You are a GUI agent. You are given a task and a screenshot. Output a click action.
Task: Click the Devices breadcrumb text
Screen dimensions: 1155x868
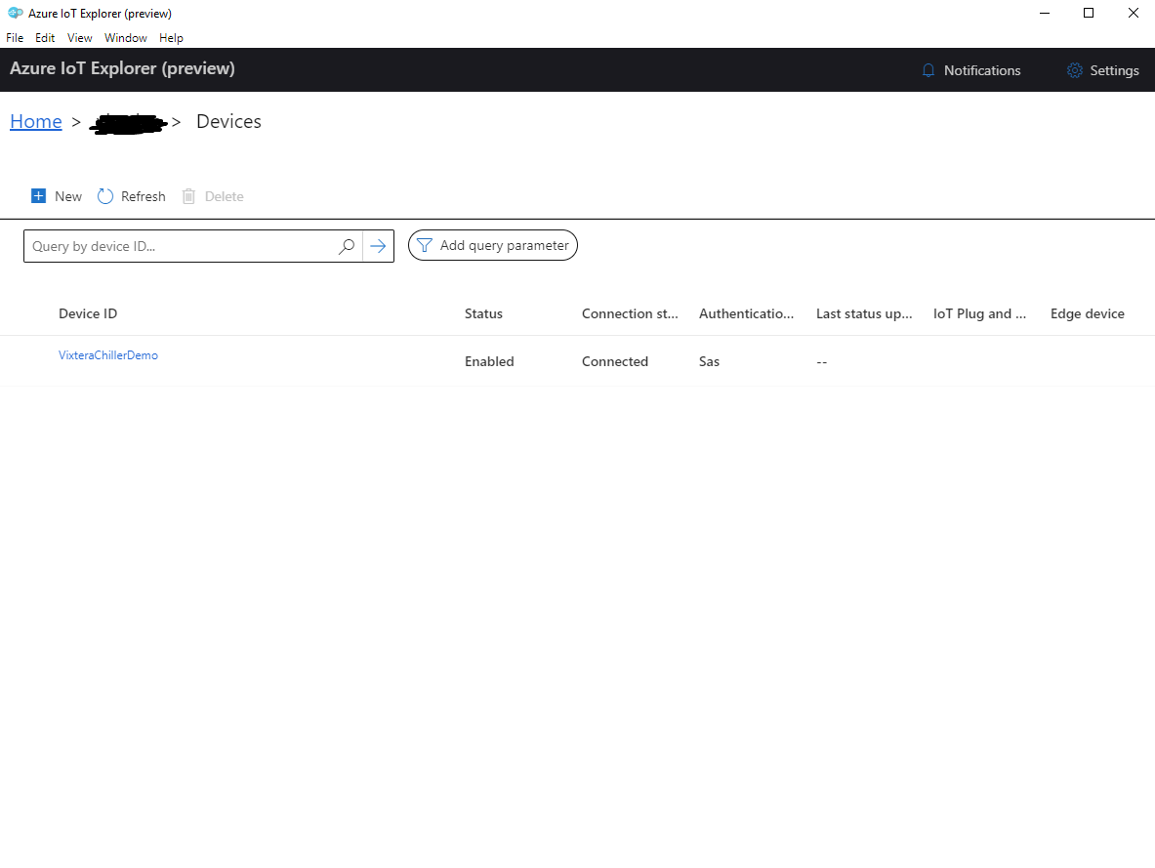229,122
